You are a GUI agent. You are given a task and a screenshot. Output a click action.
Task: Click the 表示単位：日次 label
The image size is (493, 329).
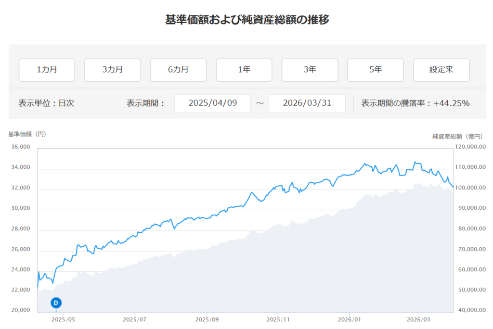point(46,103)
